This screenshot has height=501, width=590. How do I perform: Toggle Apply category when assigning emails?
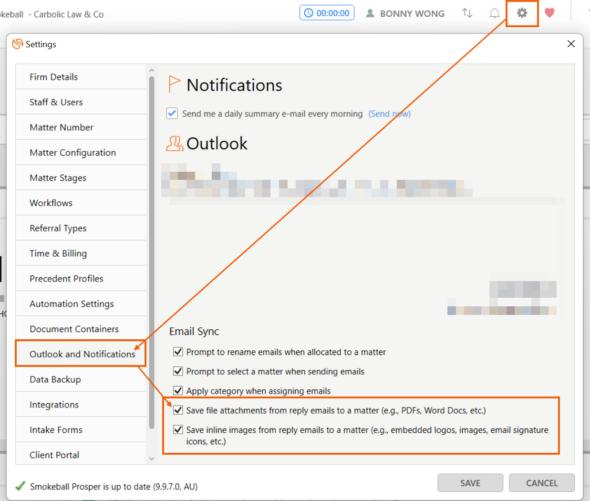178,391
